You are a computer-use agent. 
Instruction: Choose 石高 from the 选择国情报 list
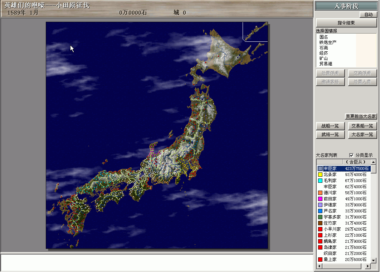(x=323, y=47)
